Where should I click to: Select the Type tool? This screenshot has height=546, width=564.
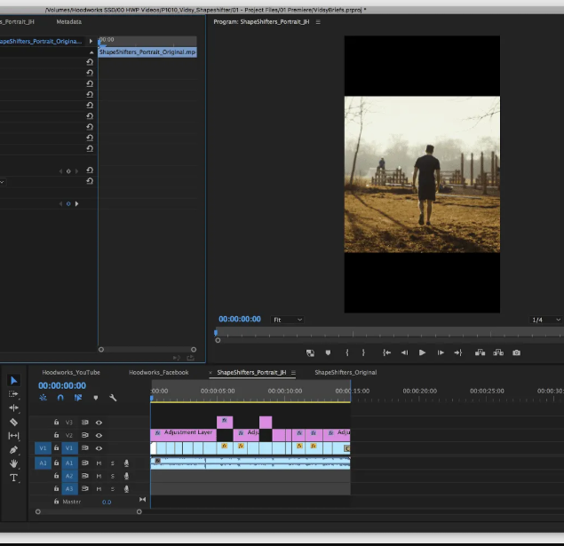pos(13,478)
